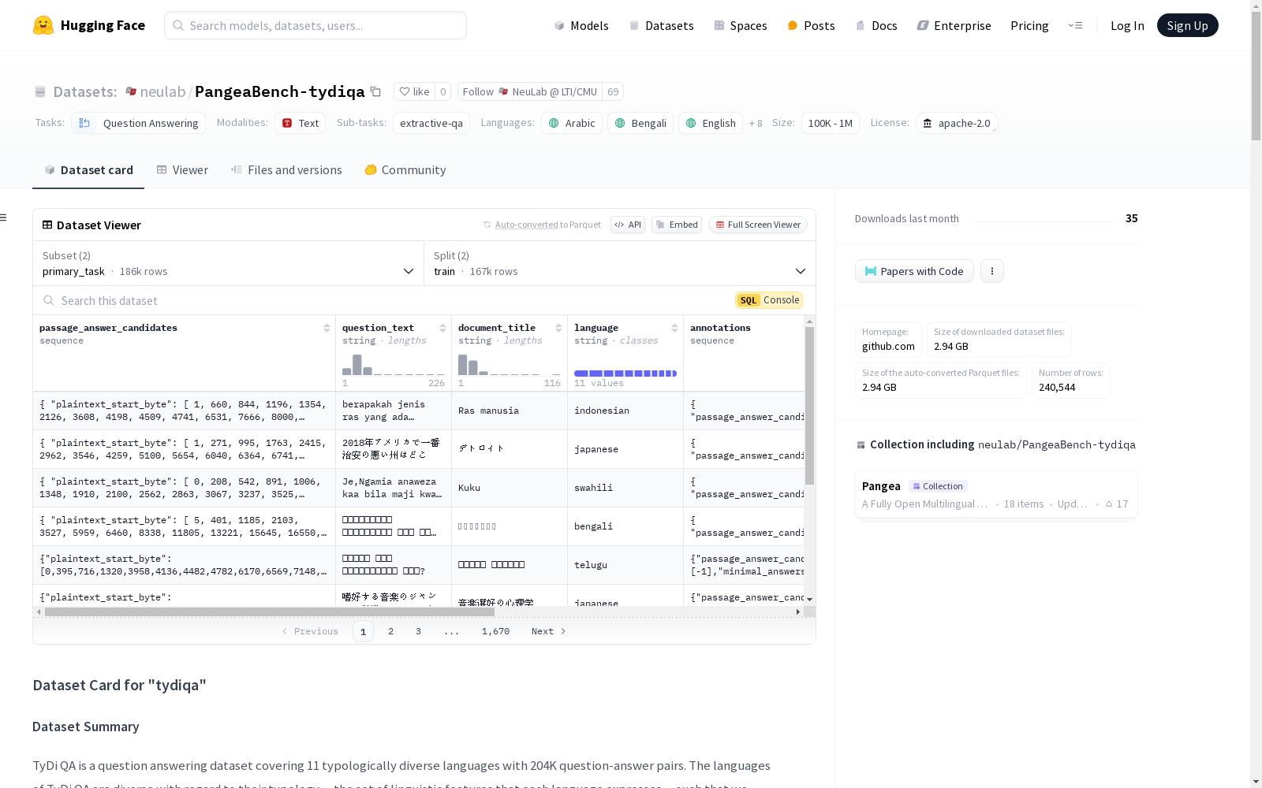Image resolution: width=1262 pixels, height=788 pixels.
Task: Select the 'Ras manusia' document title cell
Action: (510, 411)
